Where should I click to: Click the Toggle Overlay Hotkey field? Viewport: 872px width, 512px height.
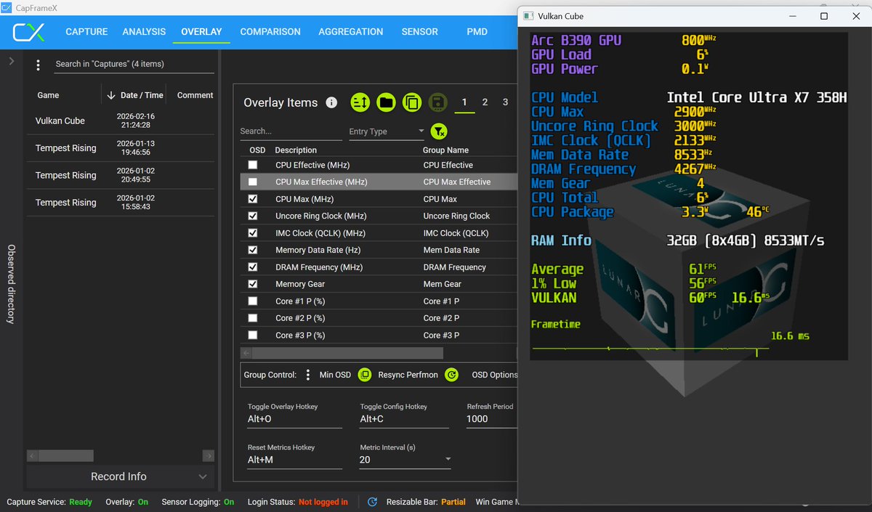coord(294,419)
